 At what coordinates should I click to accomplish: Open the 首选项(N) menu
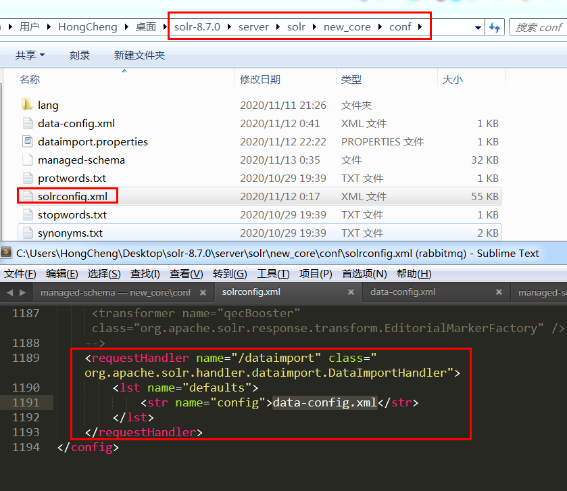(x=364, y=273)
